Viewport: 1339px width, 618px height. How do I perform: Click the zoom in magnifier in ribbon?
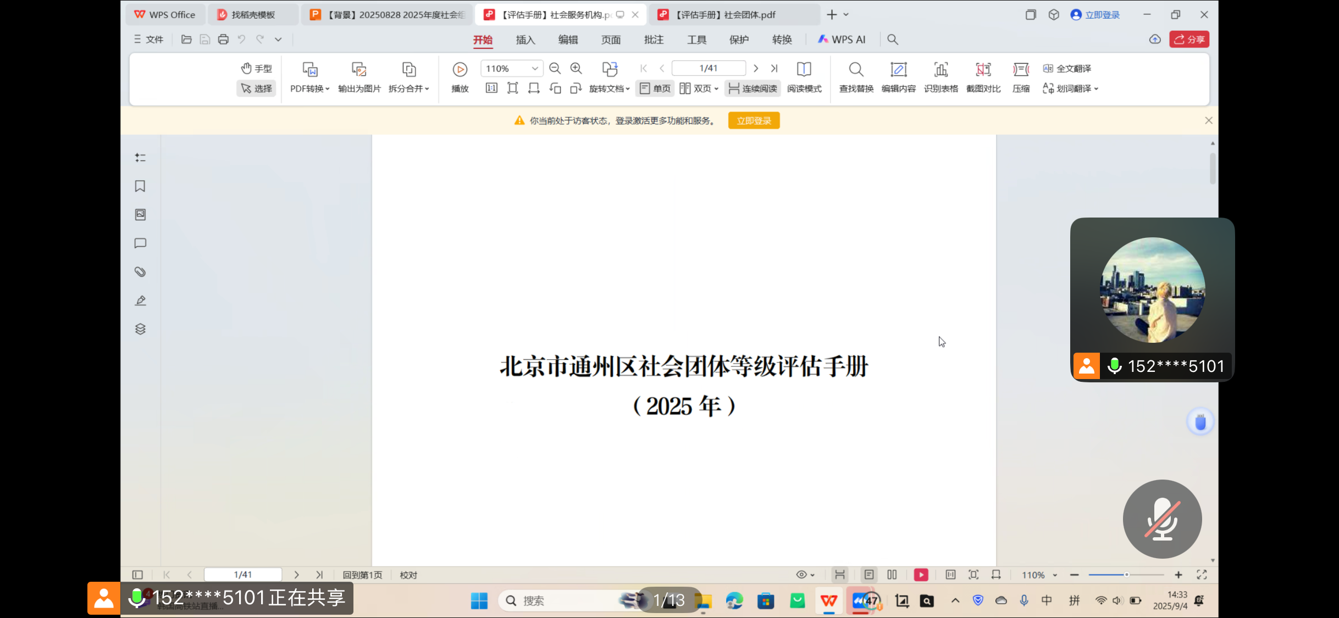click(576, 68)
